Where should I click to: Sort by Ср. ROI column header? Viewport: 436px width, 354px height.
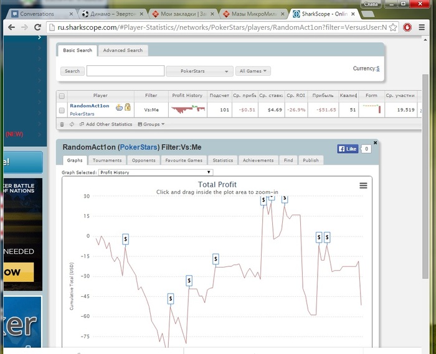click(296, 96)
